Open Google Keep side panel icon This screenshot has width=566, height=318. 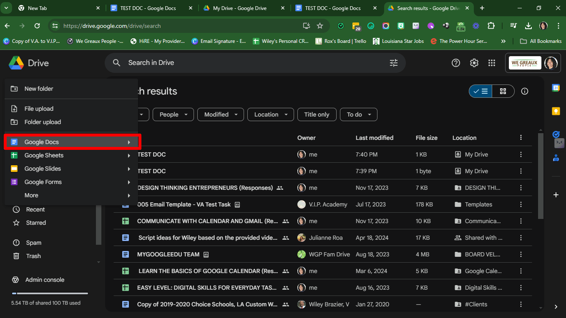click(556, 111)
